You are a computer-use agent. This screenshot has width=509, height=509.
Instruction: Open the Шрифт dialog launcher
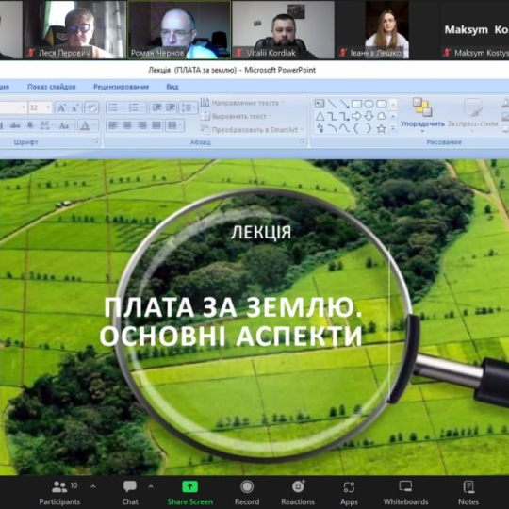tap(96, 141)
